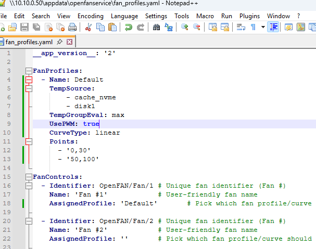Click empty AssignedProfile quotes on line 22
The height and width of the screenshot is (249, 316).
point(124,239)
